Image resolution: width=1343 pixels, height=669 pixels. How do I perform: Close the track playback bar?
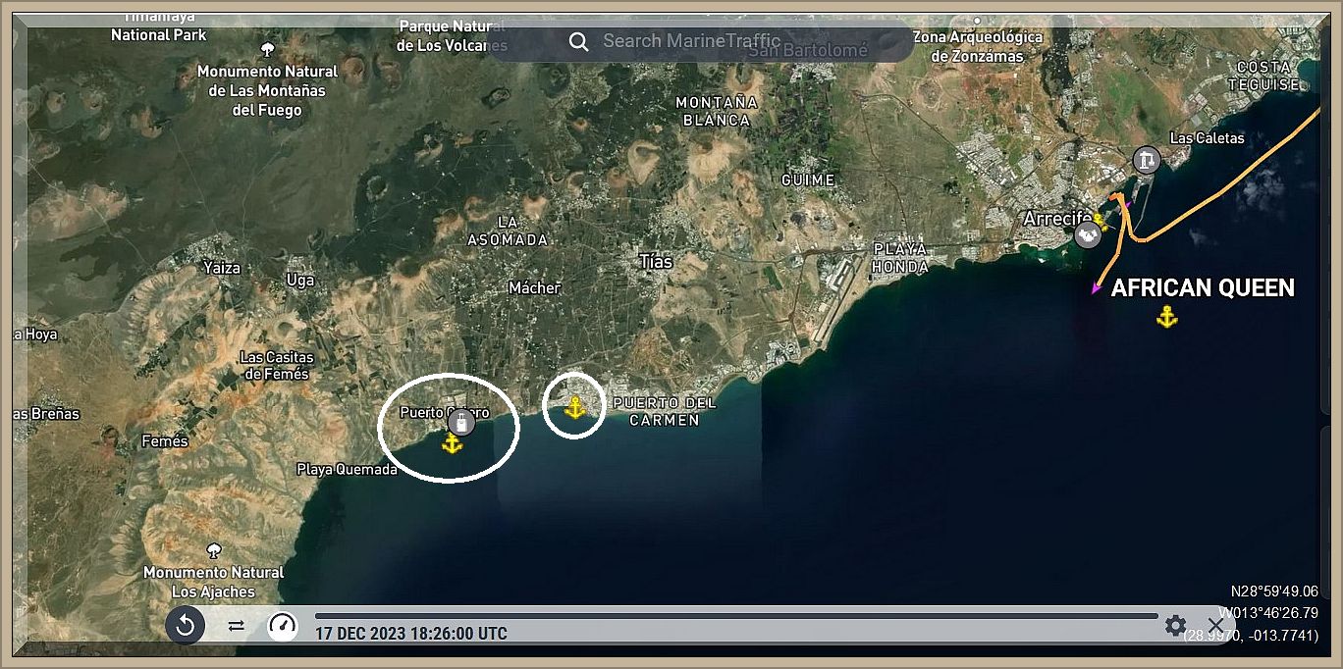pos(1215,625)
